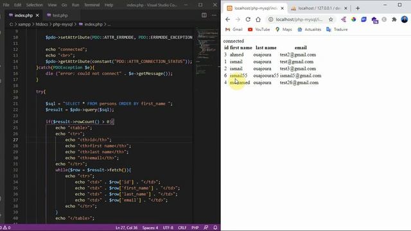The image size is (411, 231).
Task: Click the errors and warnings status indicator
Action: point(5,228)
